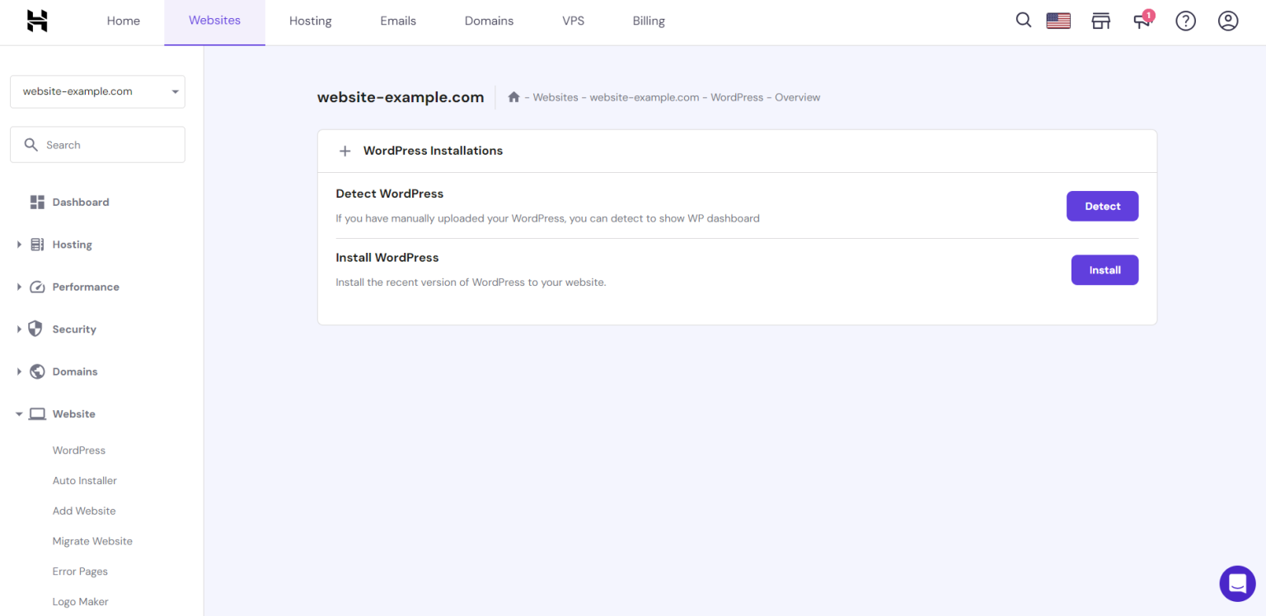Image resolution: width=1266 pixels, height=616 pixels.
Task: Open the search with the magnifier icon
Action: click(1023, 20)
